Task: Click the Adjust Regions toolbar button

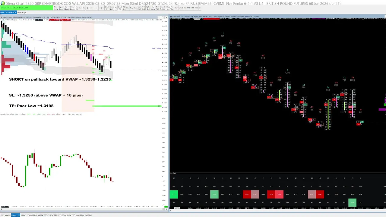Action: pos(124,8)
